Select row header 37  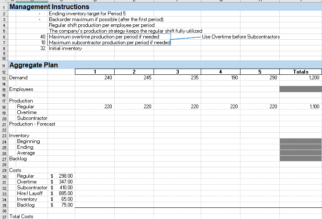[4, 217]
